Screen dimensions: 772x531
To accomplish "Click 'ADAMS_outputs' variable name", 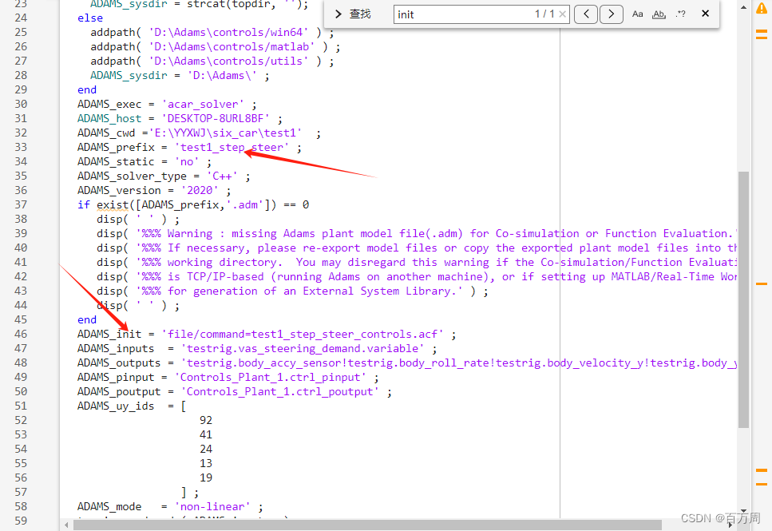I will (x=119, y=363).
